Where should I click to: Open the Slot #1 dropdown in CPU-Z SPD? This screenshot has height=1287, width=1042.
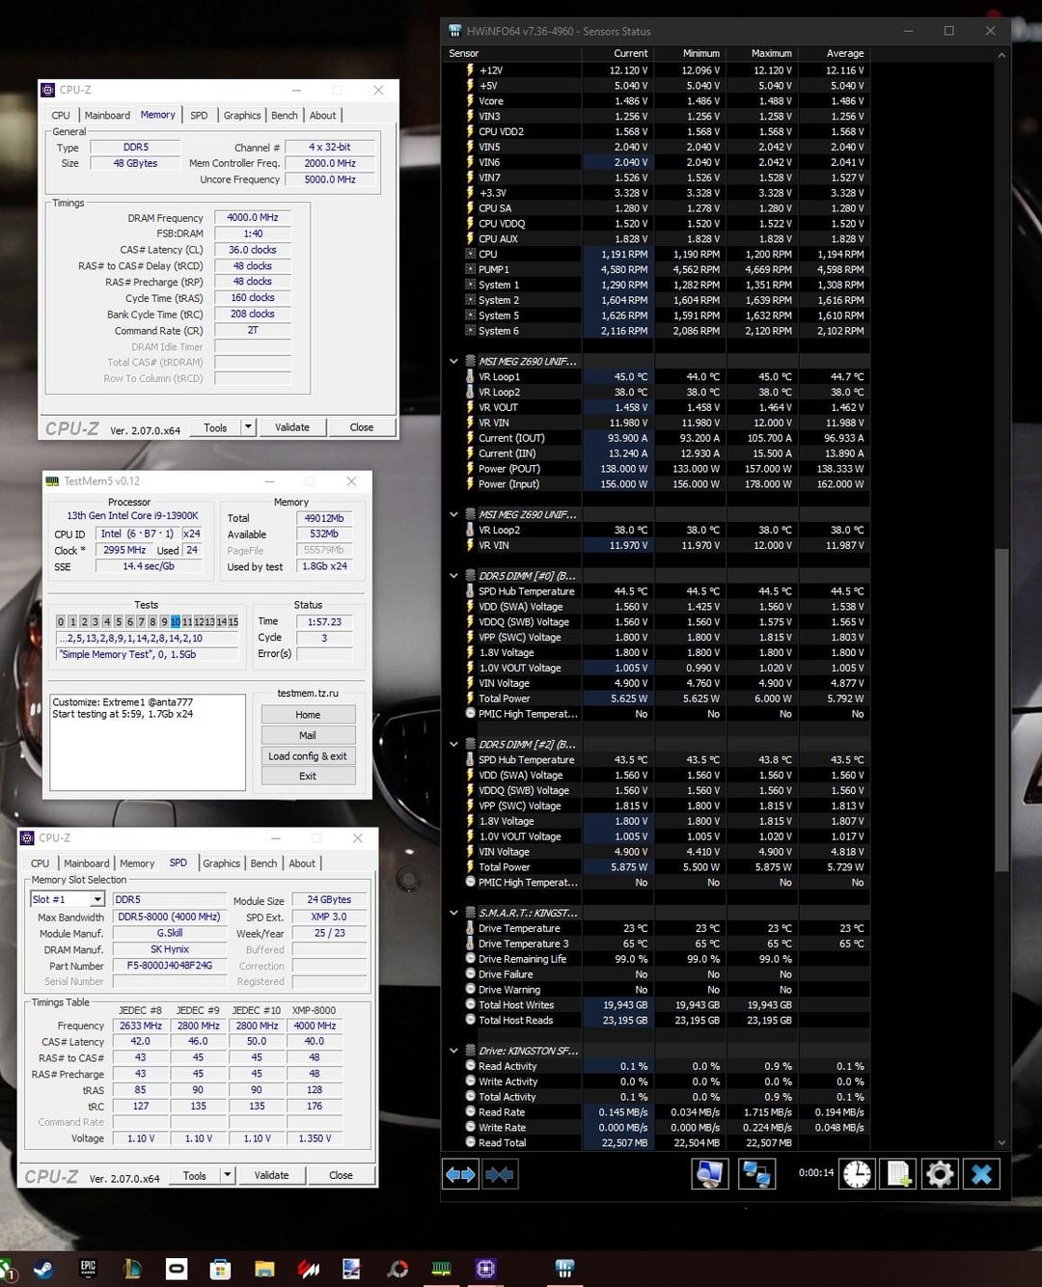(x=97, y=899)
